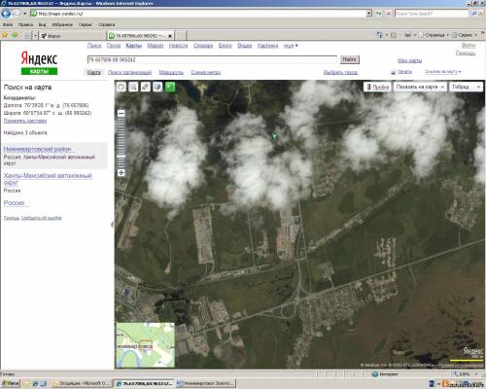Click the map zoom level slider
Screen dimensions: 486x389
tap(121, 143)
